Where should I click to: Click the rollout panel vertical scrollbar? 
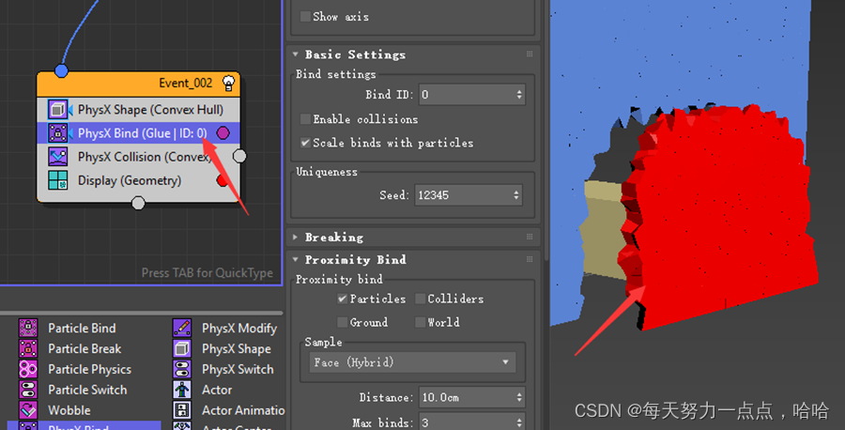[545, 130]
